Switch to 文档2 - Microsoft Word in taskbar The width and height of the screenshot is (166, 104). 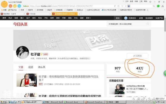point(52,102)
